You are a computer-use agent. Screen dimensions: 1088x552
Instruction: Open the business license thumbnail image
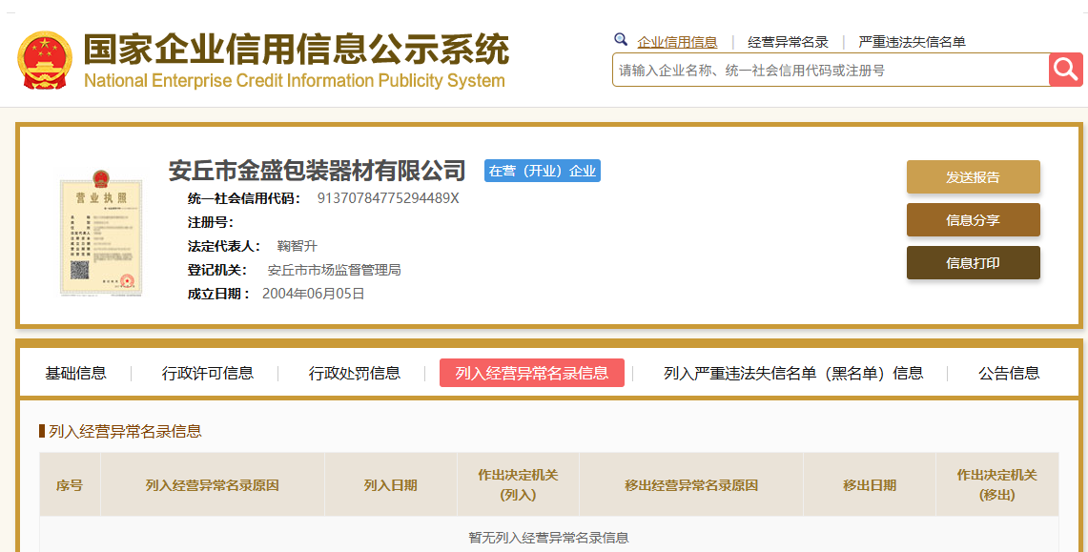coord(101,234)
